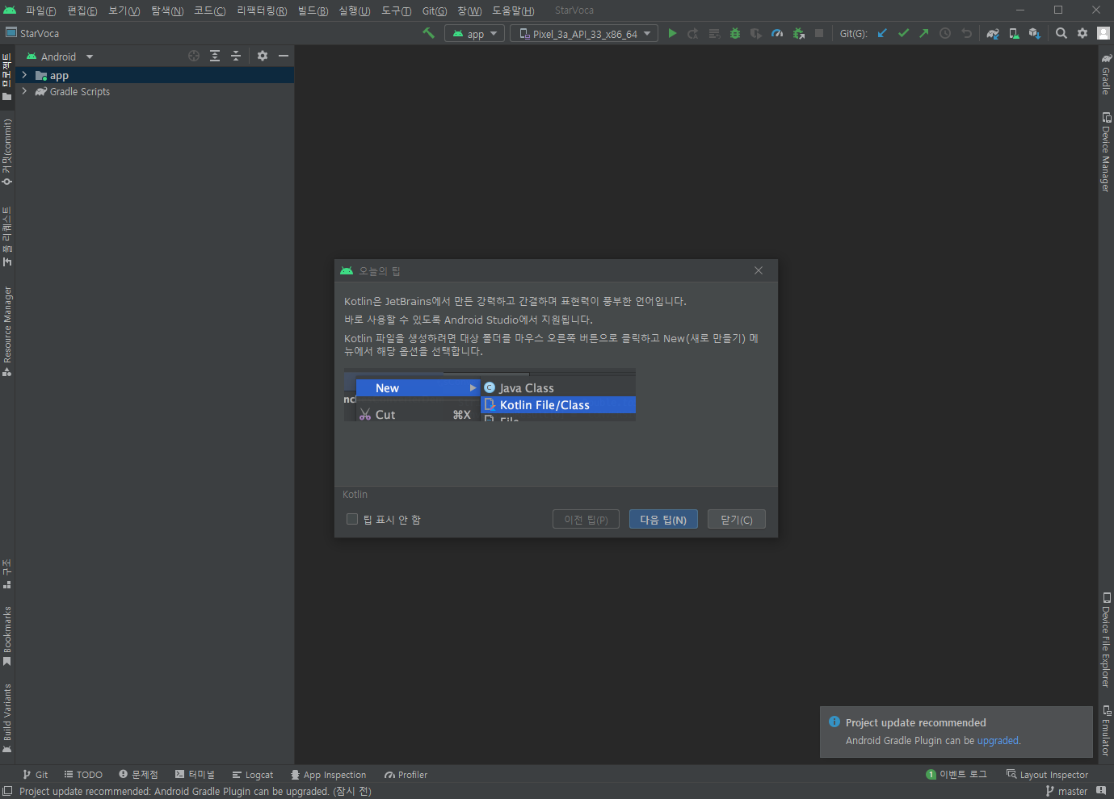Open SDK Manager icon in top toolbar
The height and width of the screenshot is (799, 1114).
[x=1035, y=33]
